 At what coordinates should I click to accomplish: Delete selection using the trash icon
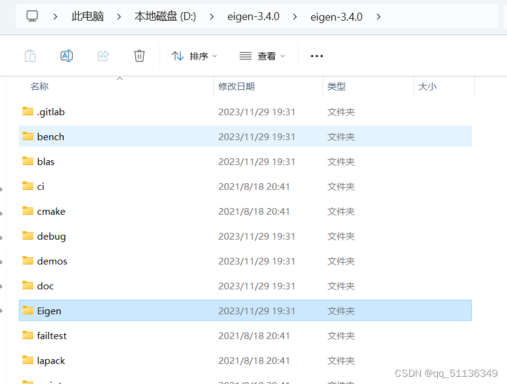139,55
